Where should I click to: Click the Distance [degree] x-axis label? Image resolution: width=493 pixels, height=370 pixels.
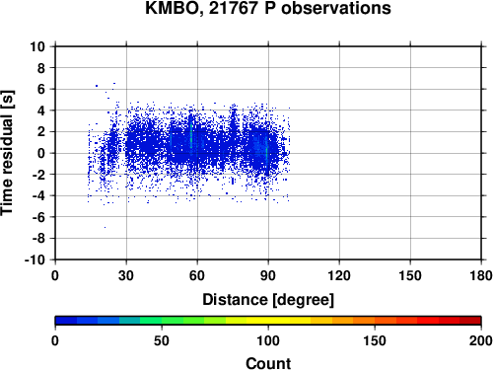pos(268,300)
